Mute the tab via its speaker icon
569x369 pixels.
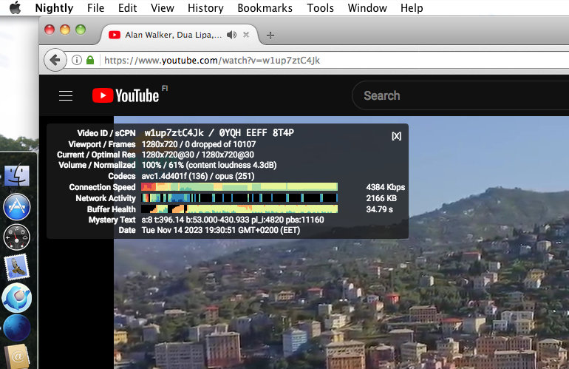click(x=231, y=35)
